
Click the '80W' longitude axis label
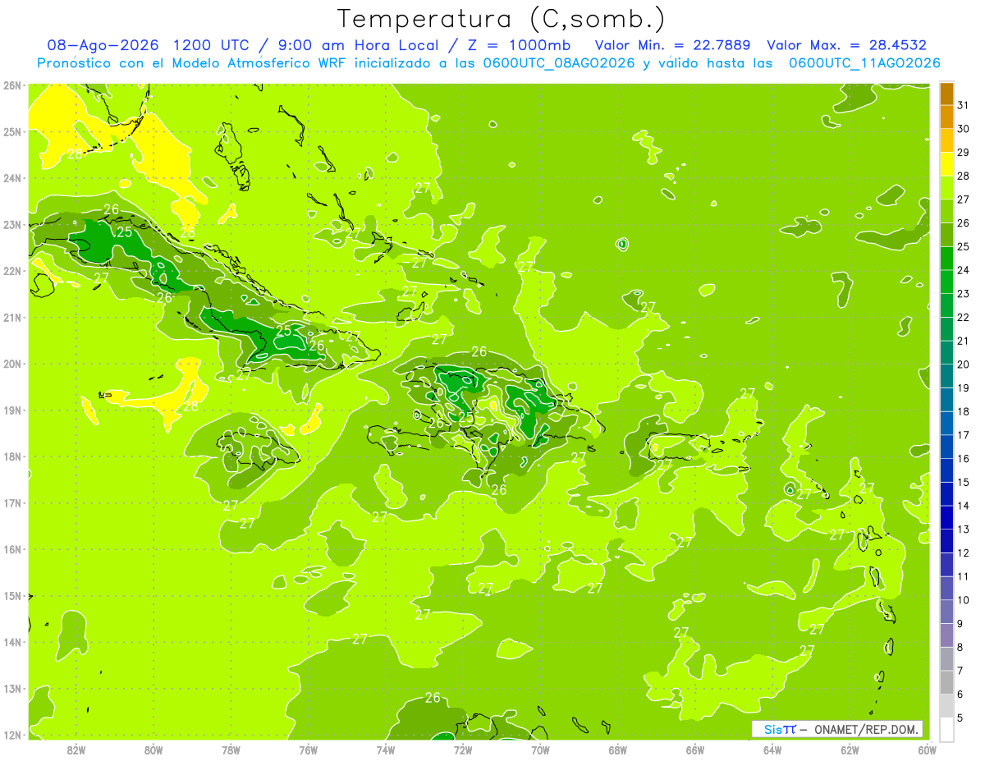click(x=153, y=750)
